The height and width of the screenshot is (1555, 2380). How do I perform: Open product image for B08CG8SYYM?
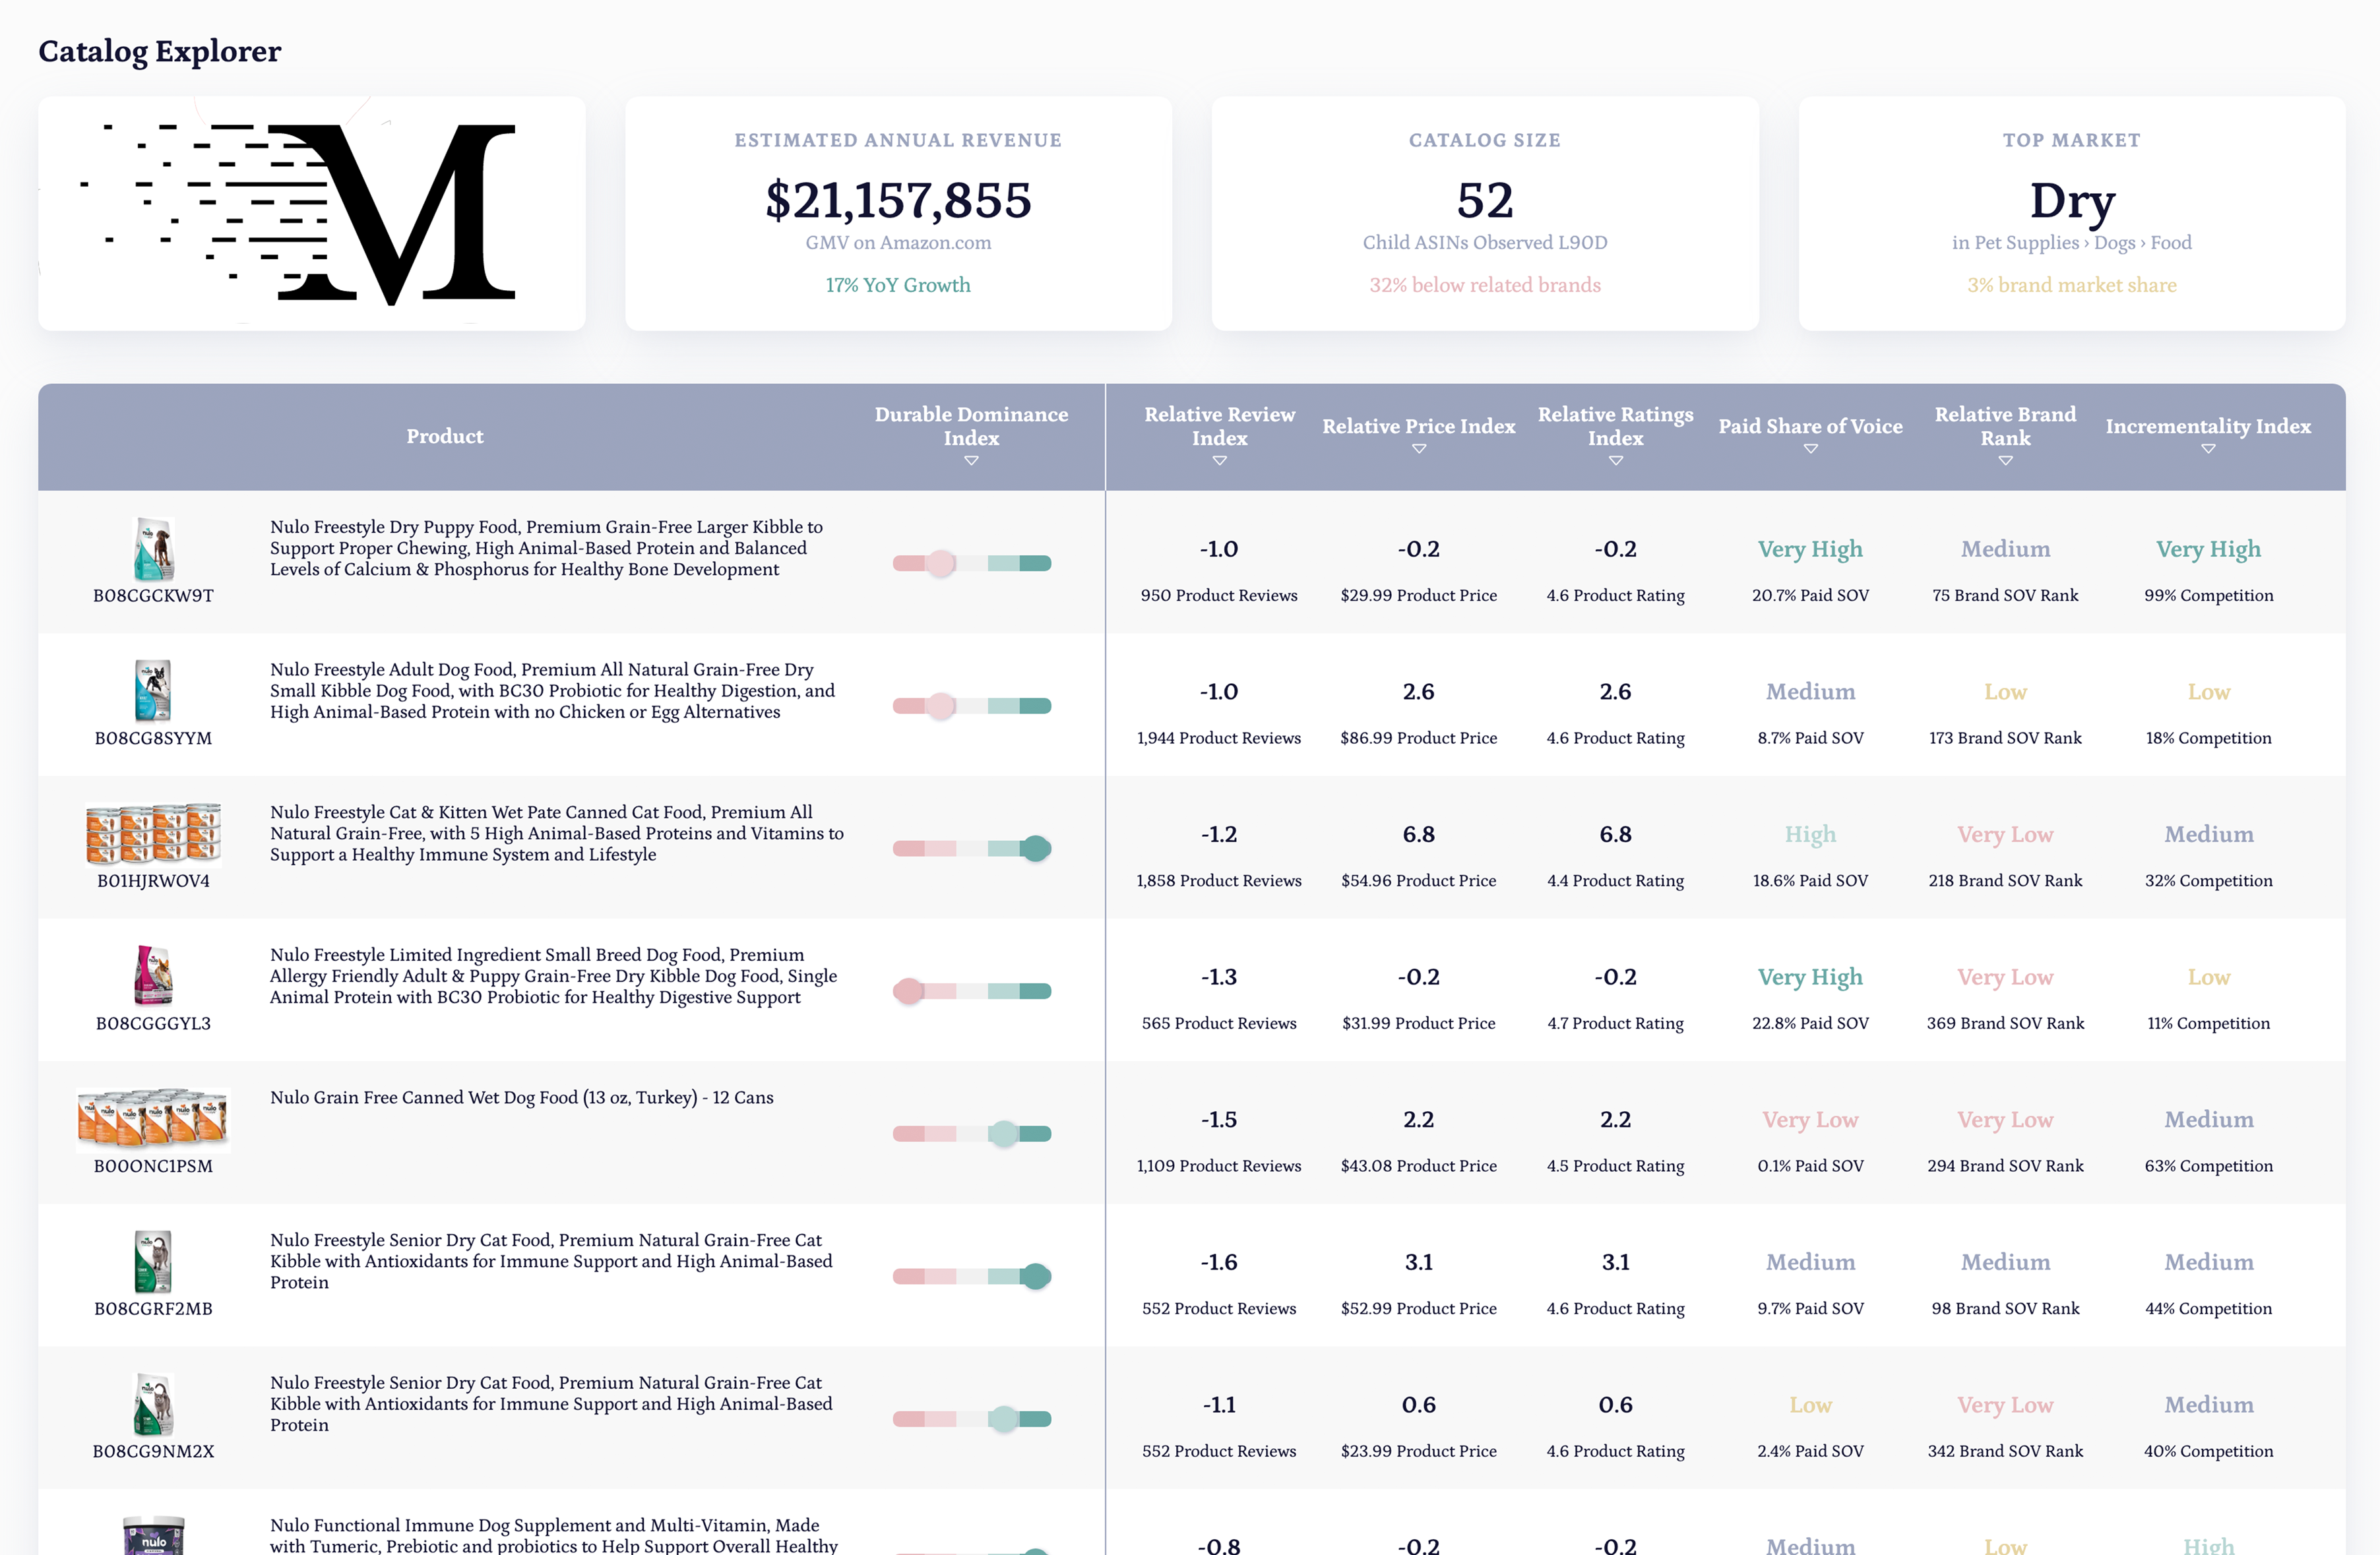tap(153, 691)
